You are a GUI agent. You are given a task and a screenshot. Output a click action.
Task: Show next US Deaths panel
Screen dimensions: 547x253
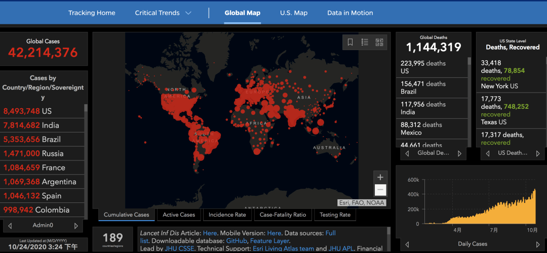[x=538, y=153]
